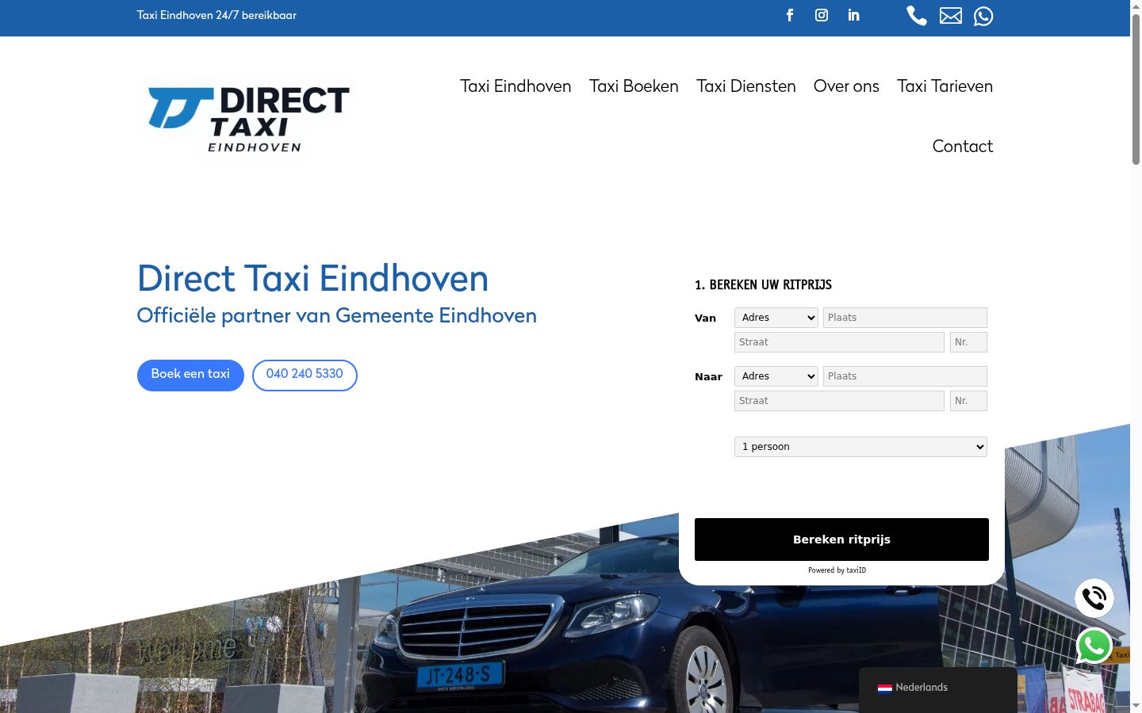Focus the Van Straat input field
The width and height of the screenshot is (1142, 713).
point(839,342)
